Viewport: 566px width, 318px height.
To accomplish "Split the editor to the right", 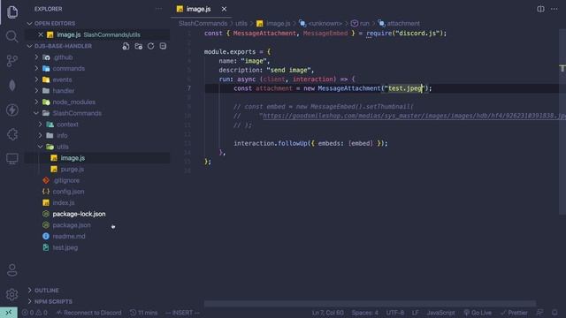I will 540,9.
